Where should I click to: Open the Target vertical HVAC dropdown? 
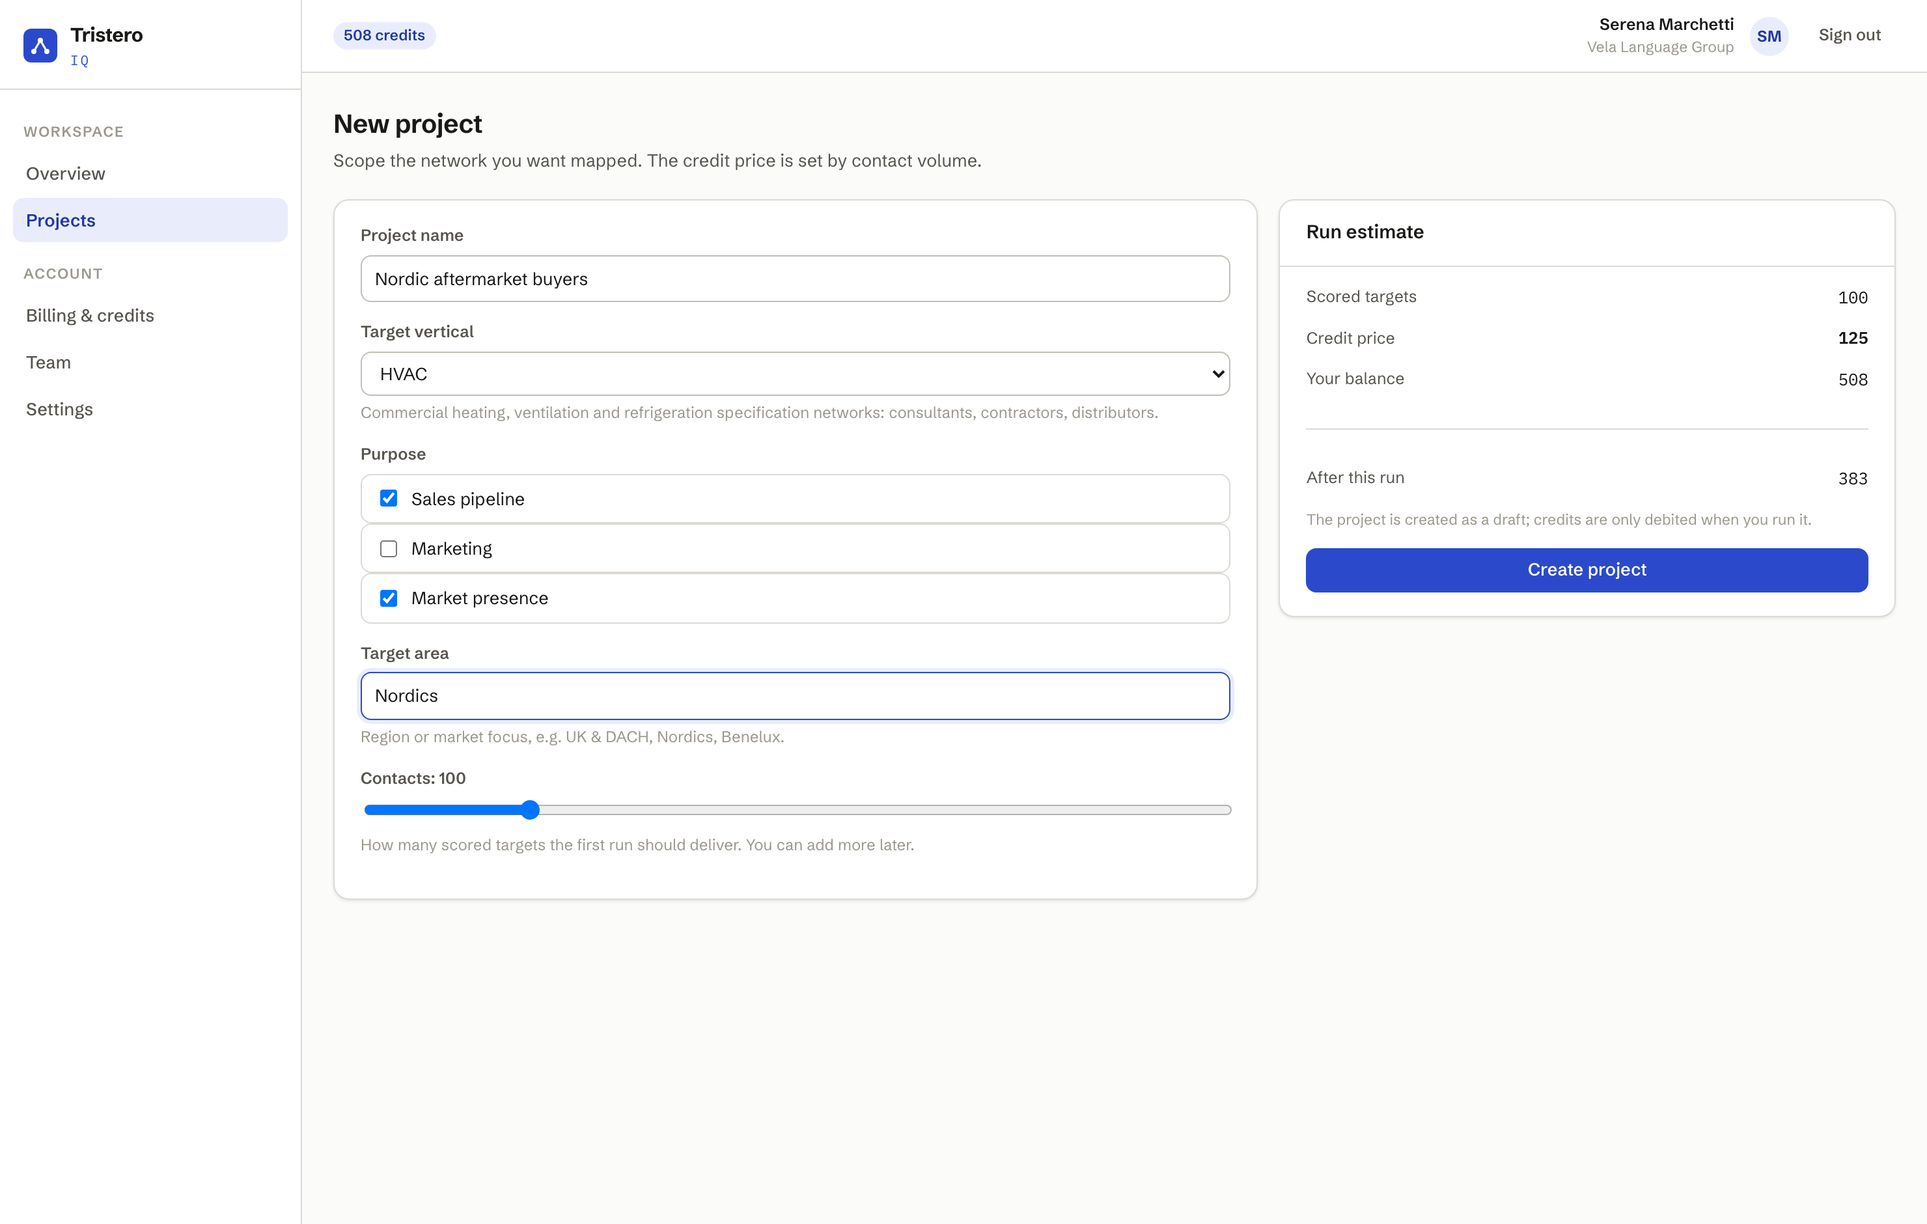[795, 374]
